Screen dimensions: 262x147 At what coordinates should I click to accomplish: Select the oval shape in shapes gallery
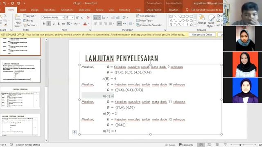187,16
